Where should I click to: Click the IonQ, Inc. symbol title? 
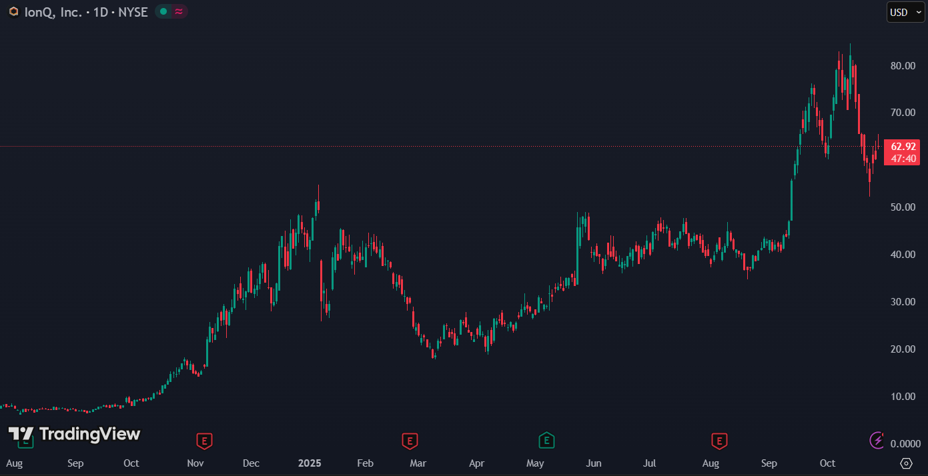pyautogui.click(x=53, y=12)
